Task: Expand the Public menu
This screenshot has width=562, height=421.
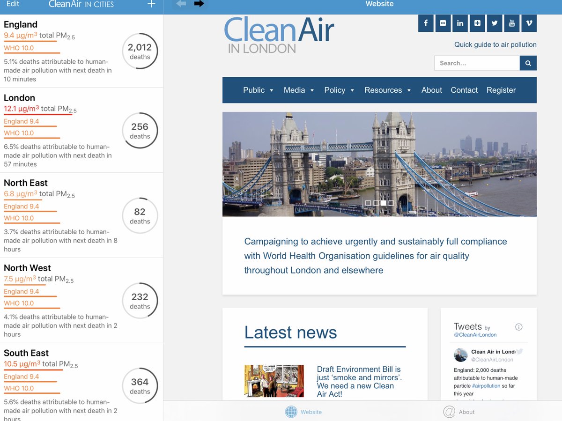Action: (258, 90)
